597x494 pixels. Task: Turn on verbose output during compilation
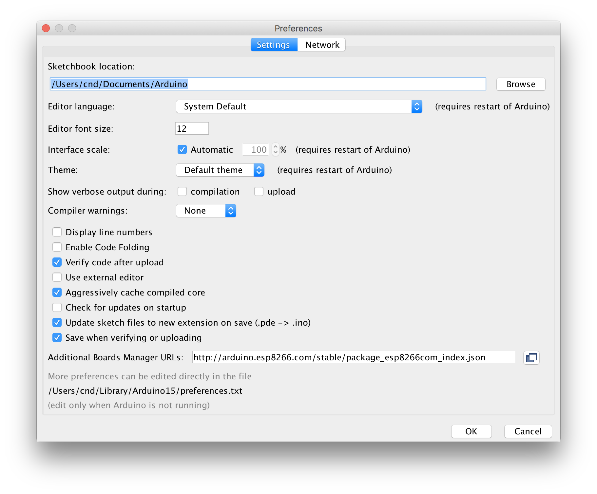tap(182, 192)
